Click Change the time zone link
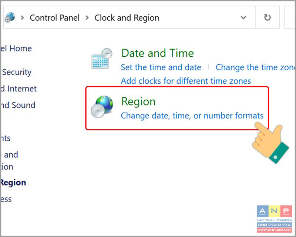Image resolution: width=296 pixels, height=237 pixels. coord(256,67)
